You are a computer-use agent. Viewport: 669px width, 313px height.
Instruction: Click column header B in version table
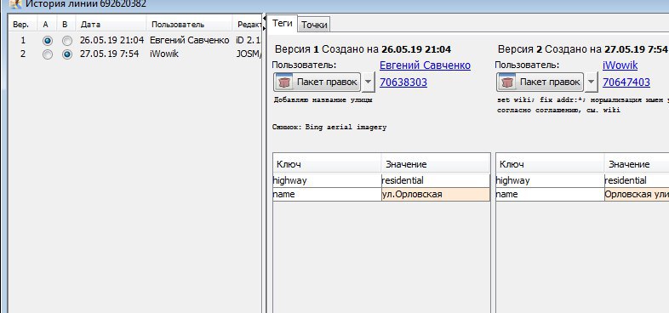[65, 25]
